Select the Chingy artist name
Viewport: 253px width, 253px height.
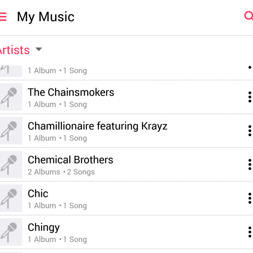(44, 227)
